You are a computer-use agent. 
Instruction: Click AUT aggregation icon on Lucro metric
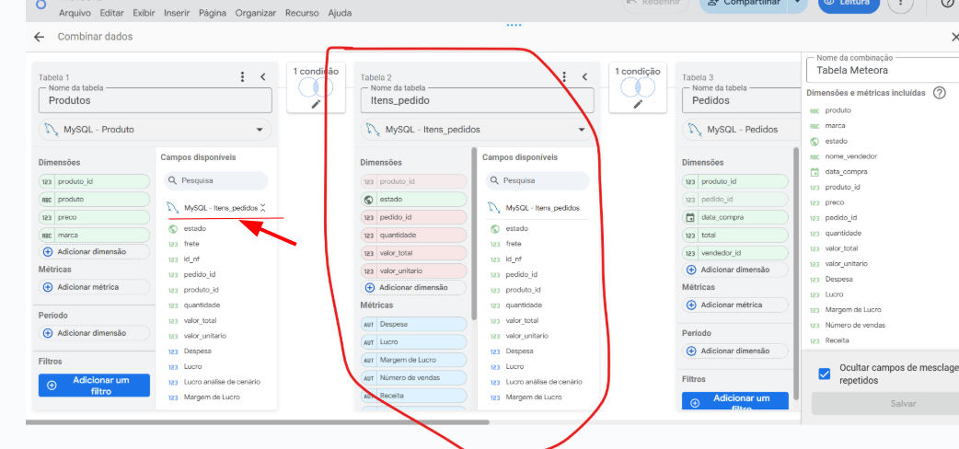[369, 342]
